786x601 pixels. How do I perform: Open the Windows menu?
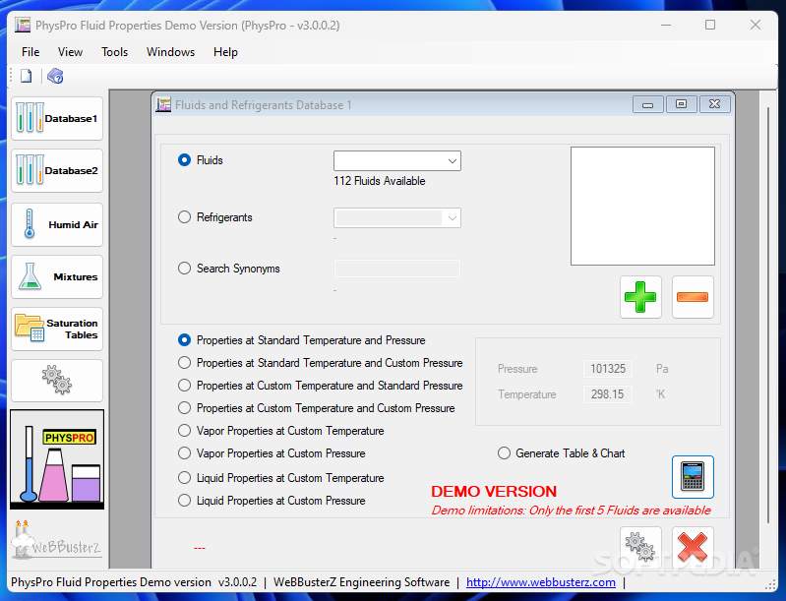click(170, 52)
